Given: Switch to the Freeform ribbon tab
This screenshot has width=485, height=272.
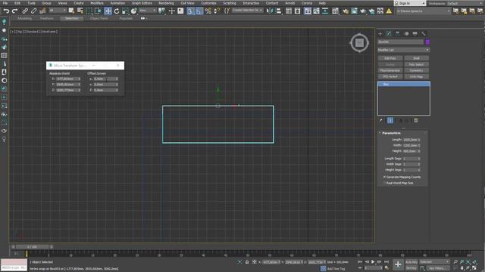Looking at the screenshot, I should tap(47, 18).
